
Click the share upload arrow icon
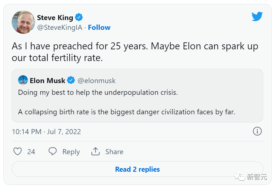pyautogui.click(x=96, y=152)
